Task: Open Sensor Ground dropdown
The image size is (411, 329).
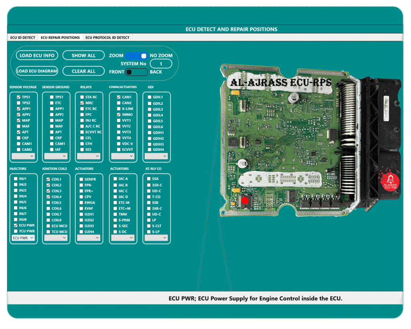Action: [56, 156]
